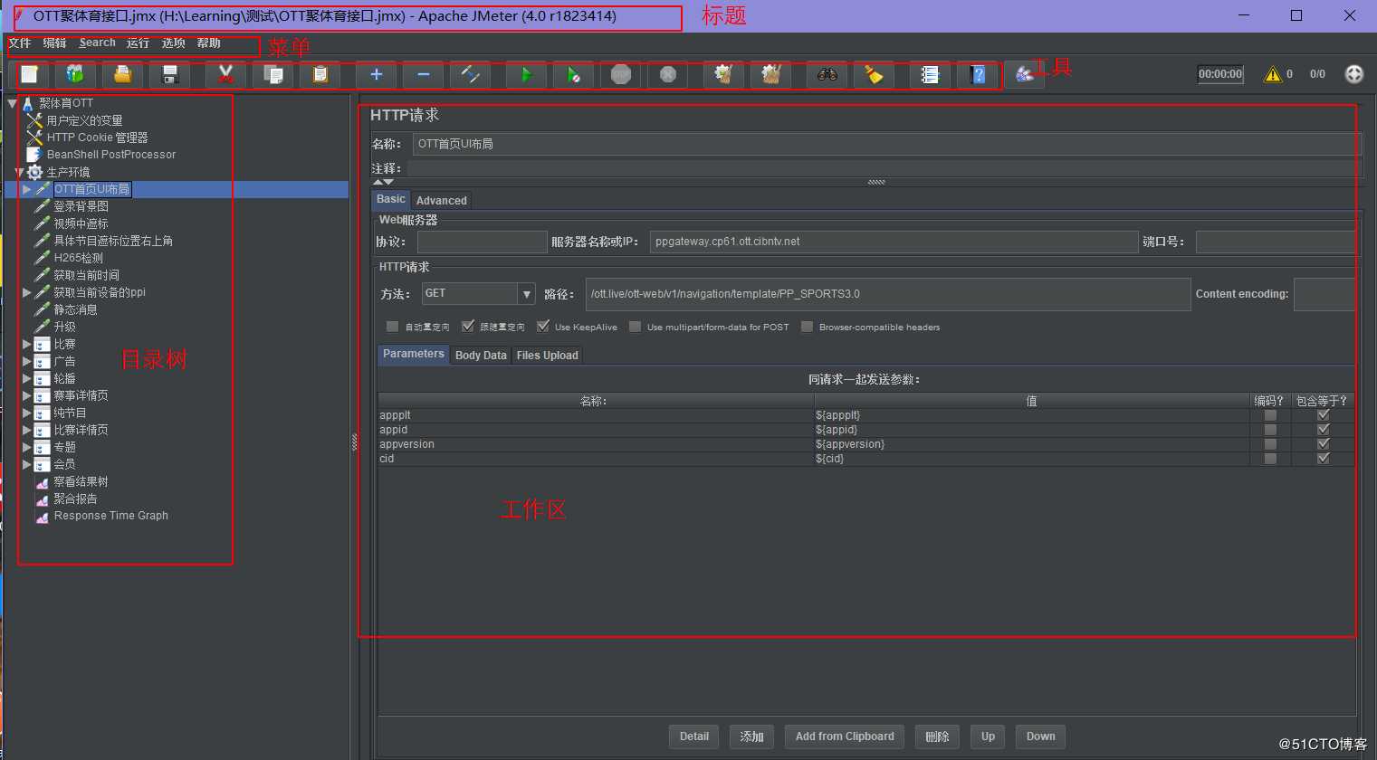This screenshot has width=1377, height=760.
Task: Switch to the Body Data tab
Action: coord(481,356)
